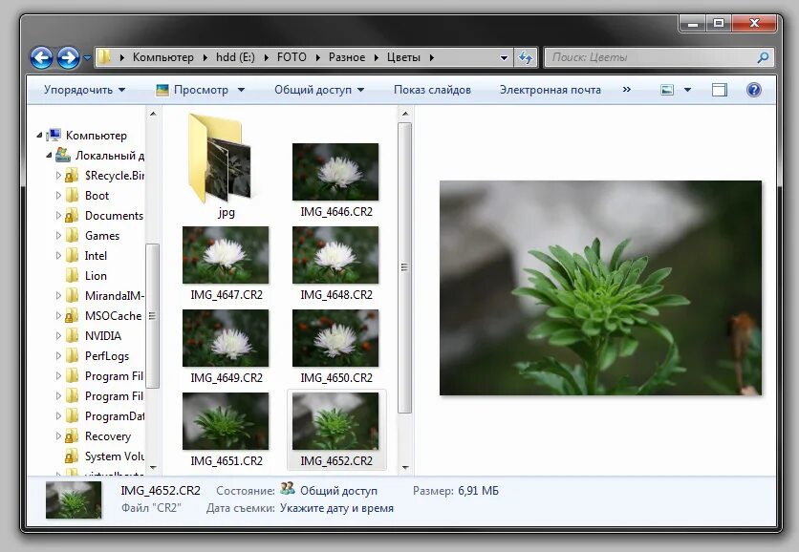Start Показ слайдов
The image size is (799, 552).
(x=432, y=90)
